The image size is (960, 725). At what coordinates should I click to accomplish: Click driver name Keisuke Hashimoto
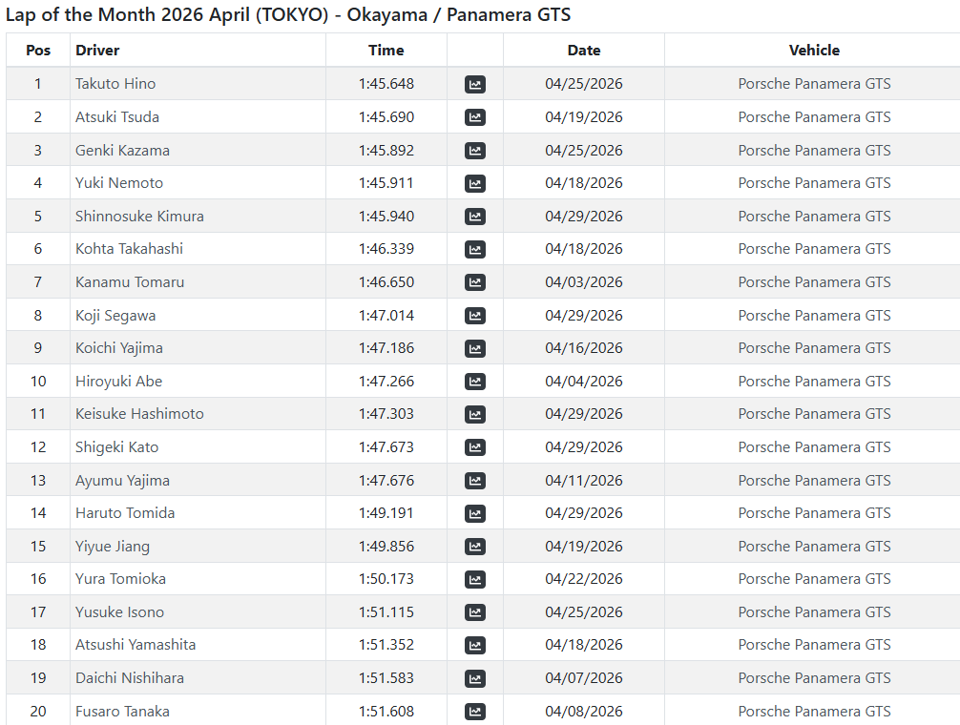139,414
